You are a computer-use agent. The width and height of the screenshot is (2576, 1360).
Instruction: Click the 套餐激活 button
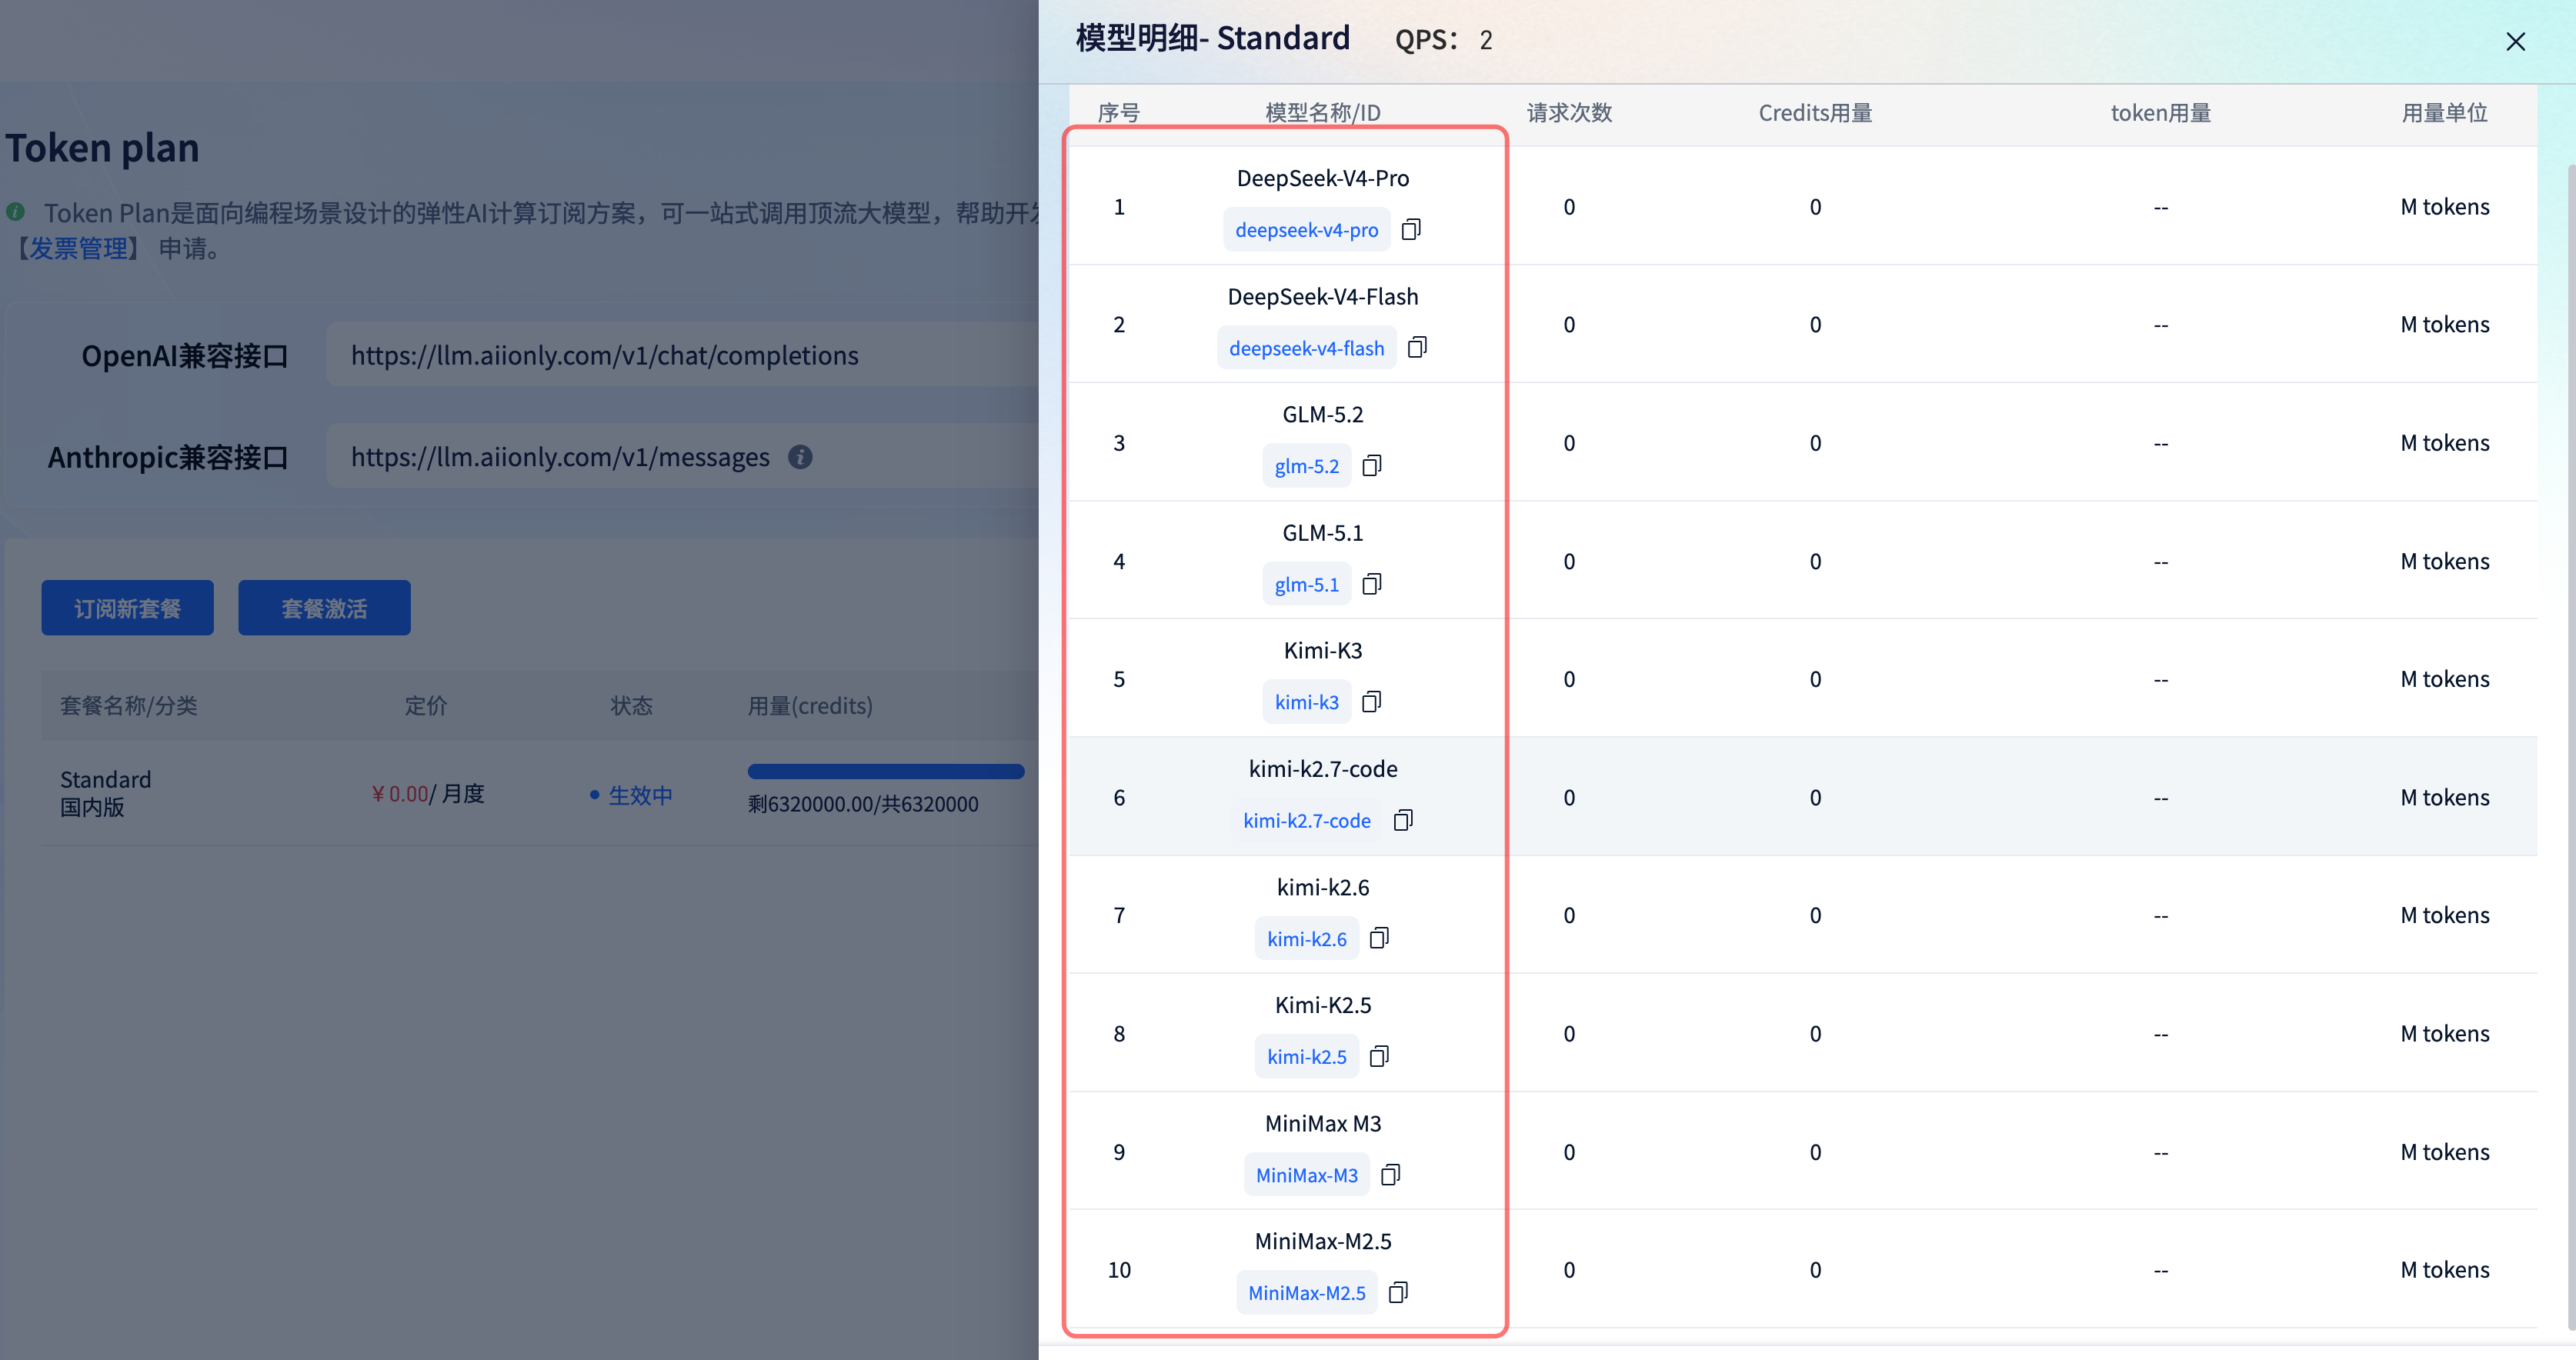[x=324, y=608]
